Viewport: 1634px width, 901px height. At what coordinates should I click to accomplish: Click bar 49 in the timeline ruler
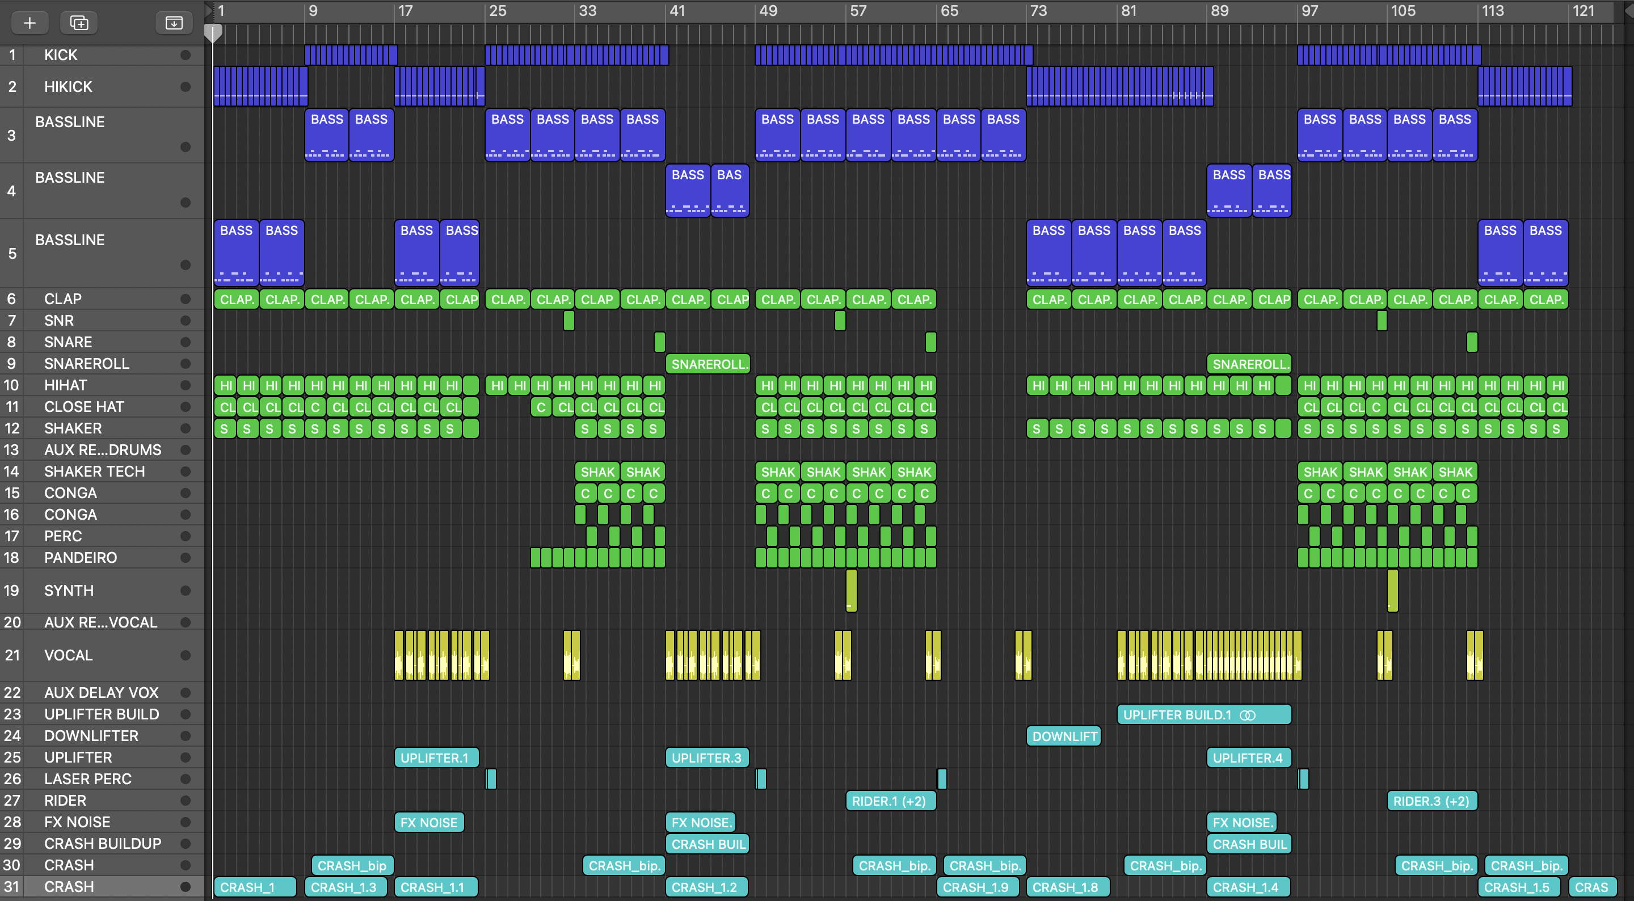click(x=768, y=11)
